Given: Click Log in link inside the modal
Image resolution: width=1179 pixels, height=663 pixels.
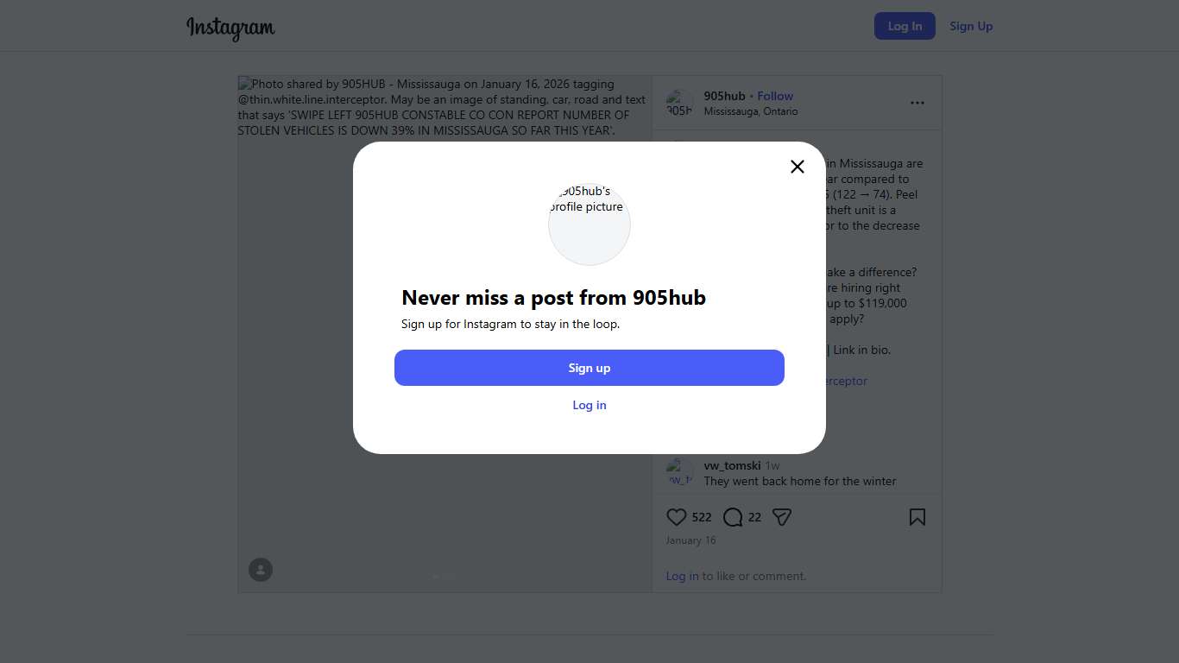Looking at the screenshot, I should pyautogui.click(x=589, y=405).
